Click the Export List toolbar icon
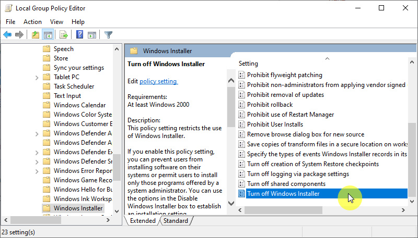The image size is (418, 238). click(64, 35)
